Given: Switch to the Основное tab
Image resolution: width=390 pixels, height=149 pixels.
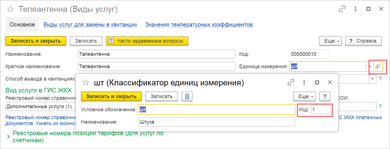Looking at the screenshot, I should 22,25.
